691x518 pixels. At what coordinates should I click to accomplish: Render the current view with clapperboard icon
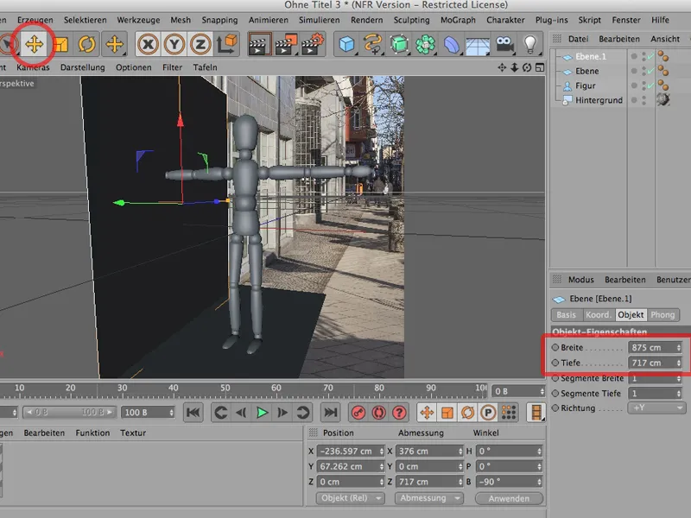click(259, 44)
